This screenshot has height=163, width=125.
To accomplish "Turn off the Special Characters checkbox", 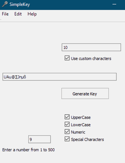I will point(67,139).
